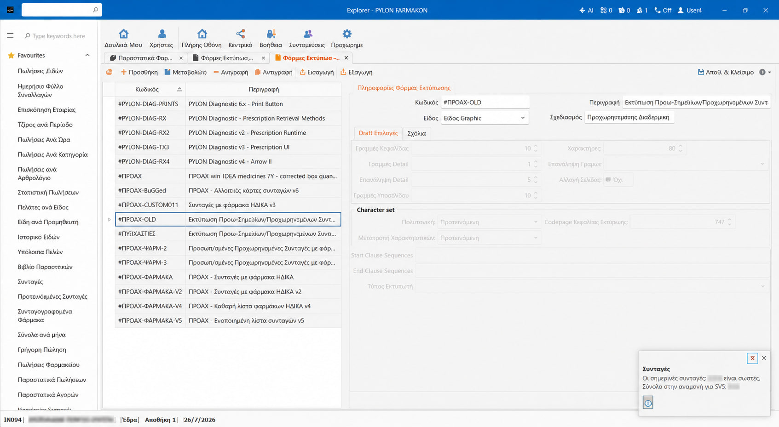Click the Αποθ. & Κλείσιμο save button
This screenshot has height=427, width=779.
coord(726,72)
